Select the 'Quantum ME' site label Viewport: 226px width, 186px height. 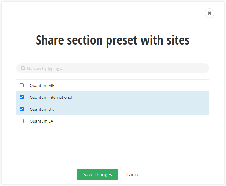tap(42, 86)
